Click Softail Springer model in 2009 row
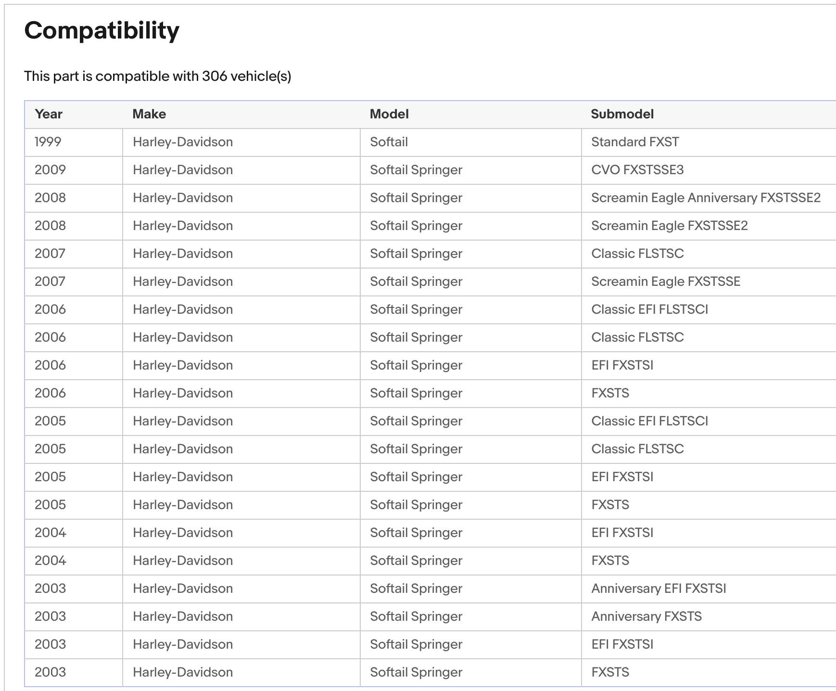836x691 pixels. (416, 170)
